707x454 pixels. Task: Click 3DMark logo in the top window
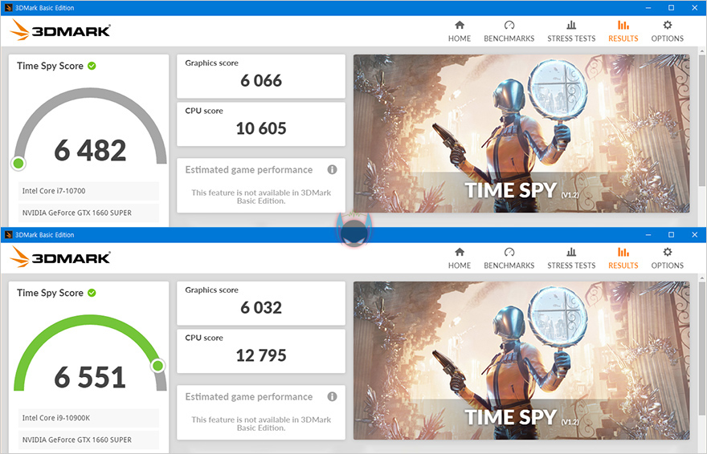pos(60,30)
